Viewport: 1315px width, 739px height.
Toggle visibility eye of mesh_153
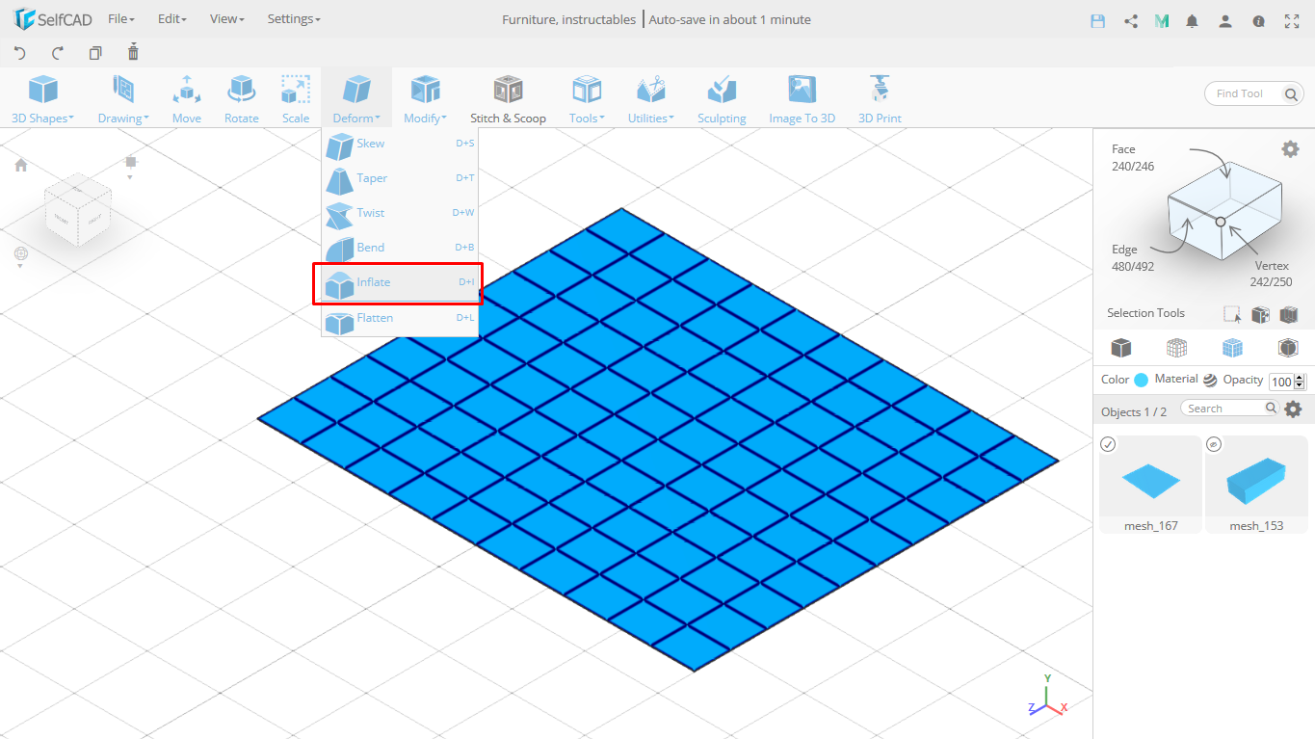[x=1214, y=444]
